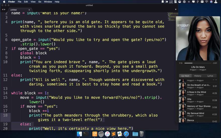
Task: Open the View menu
Action: tap(33, 2)
